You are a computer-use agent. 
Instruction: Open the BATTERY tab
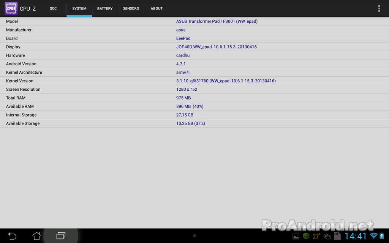pos(105,8)
